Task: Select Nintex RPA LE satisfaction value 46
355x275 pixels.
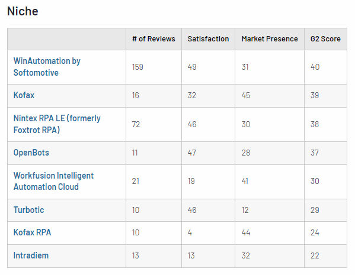Action: (192, 124)
